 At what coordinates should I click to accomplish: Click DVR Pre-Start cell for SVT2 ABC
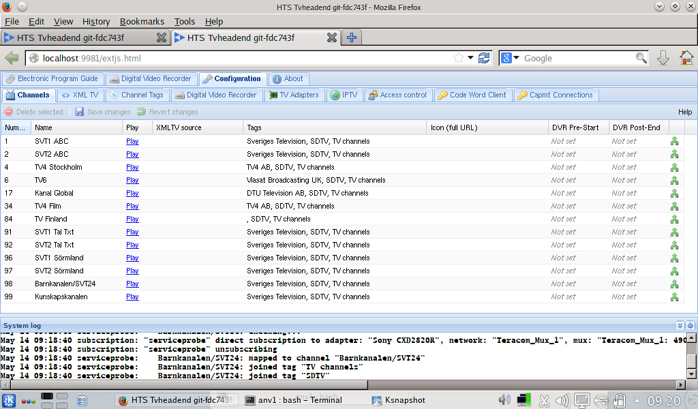click(x=578, y=155)
